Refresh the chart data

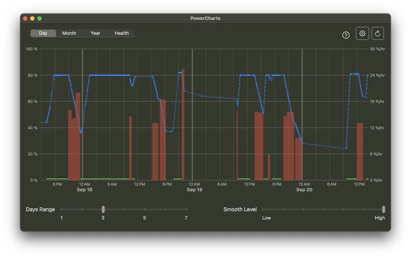(x=378, y=33)
